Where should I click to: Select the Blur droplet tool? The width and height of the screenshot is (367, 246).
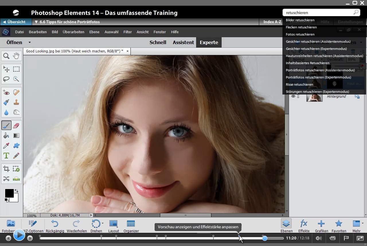pyautogui.click(x=6, y=112)
